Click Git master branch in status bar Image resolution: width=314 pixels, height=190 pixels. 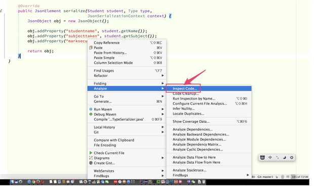(x=265, y=177)
